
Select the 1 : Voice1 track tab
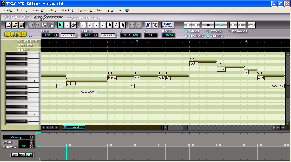pos(74,127)
